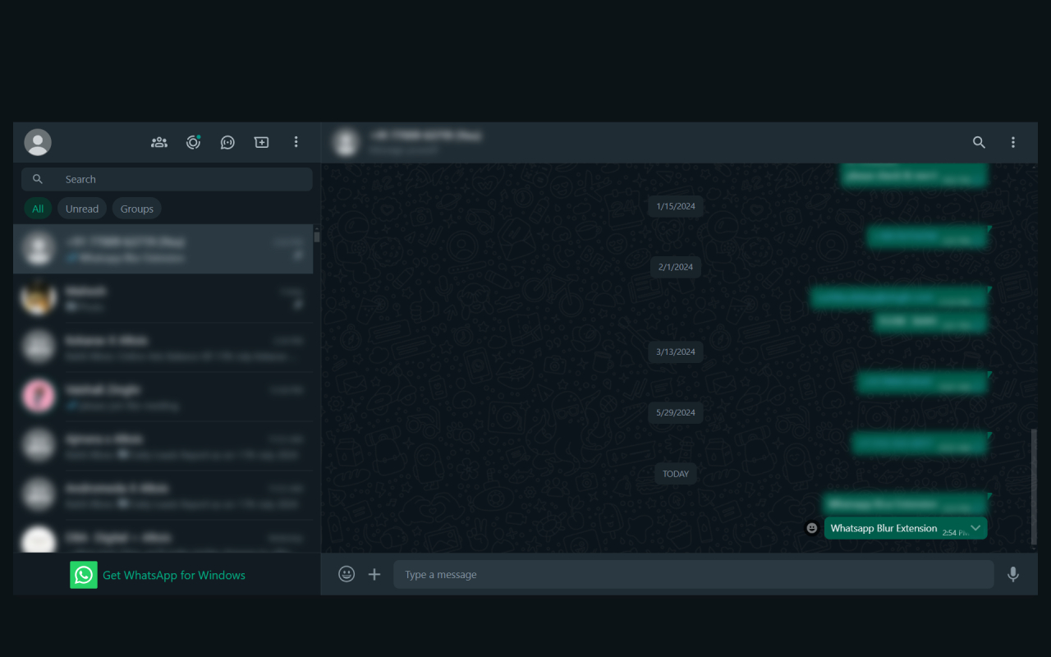Open the Communities icon

[159, 142]
